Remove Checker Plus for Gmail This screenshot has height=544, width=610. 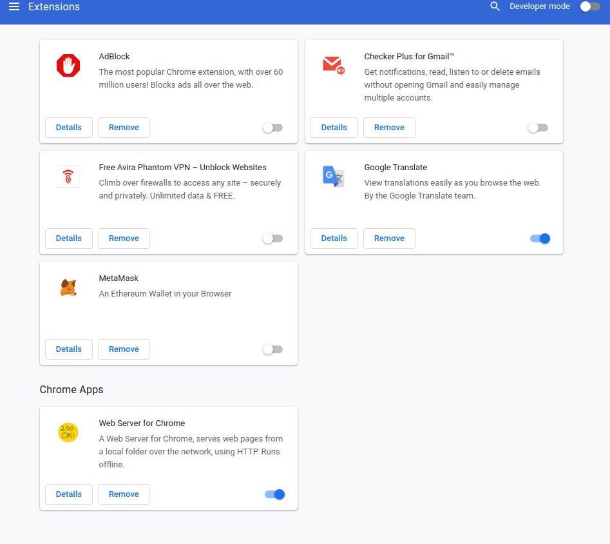pyautogui.click(x=389, y=128)
